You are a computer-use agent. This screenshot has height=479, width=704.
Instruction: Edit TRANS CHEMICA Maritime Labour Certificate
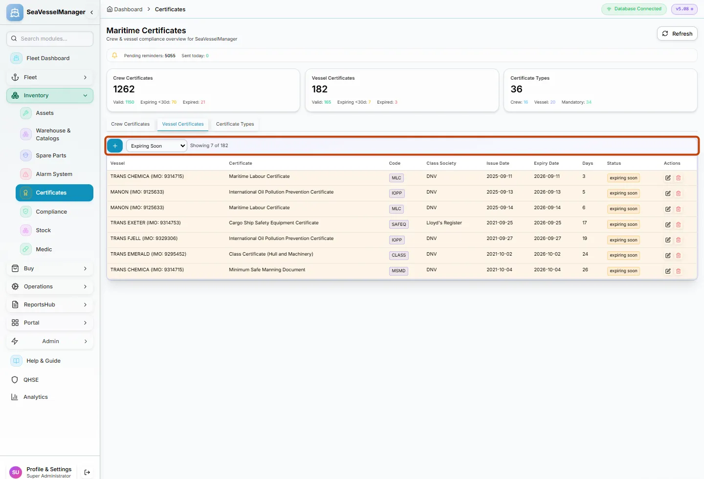pyautogui.click(x=668, y=178)
